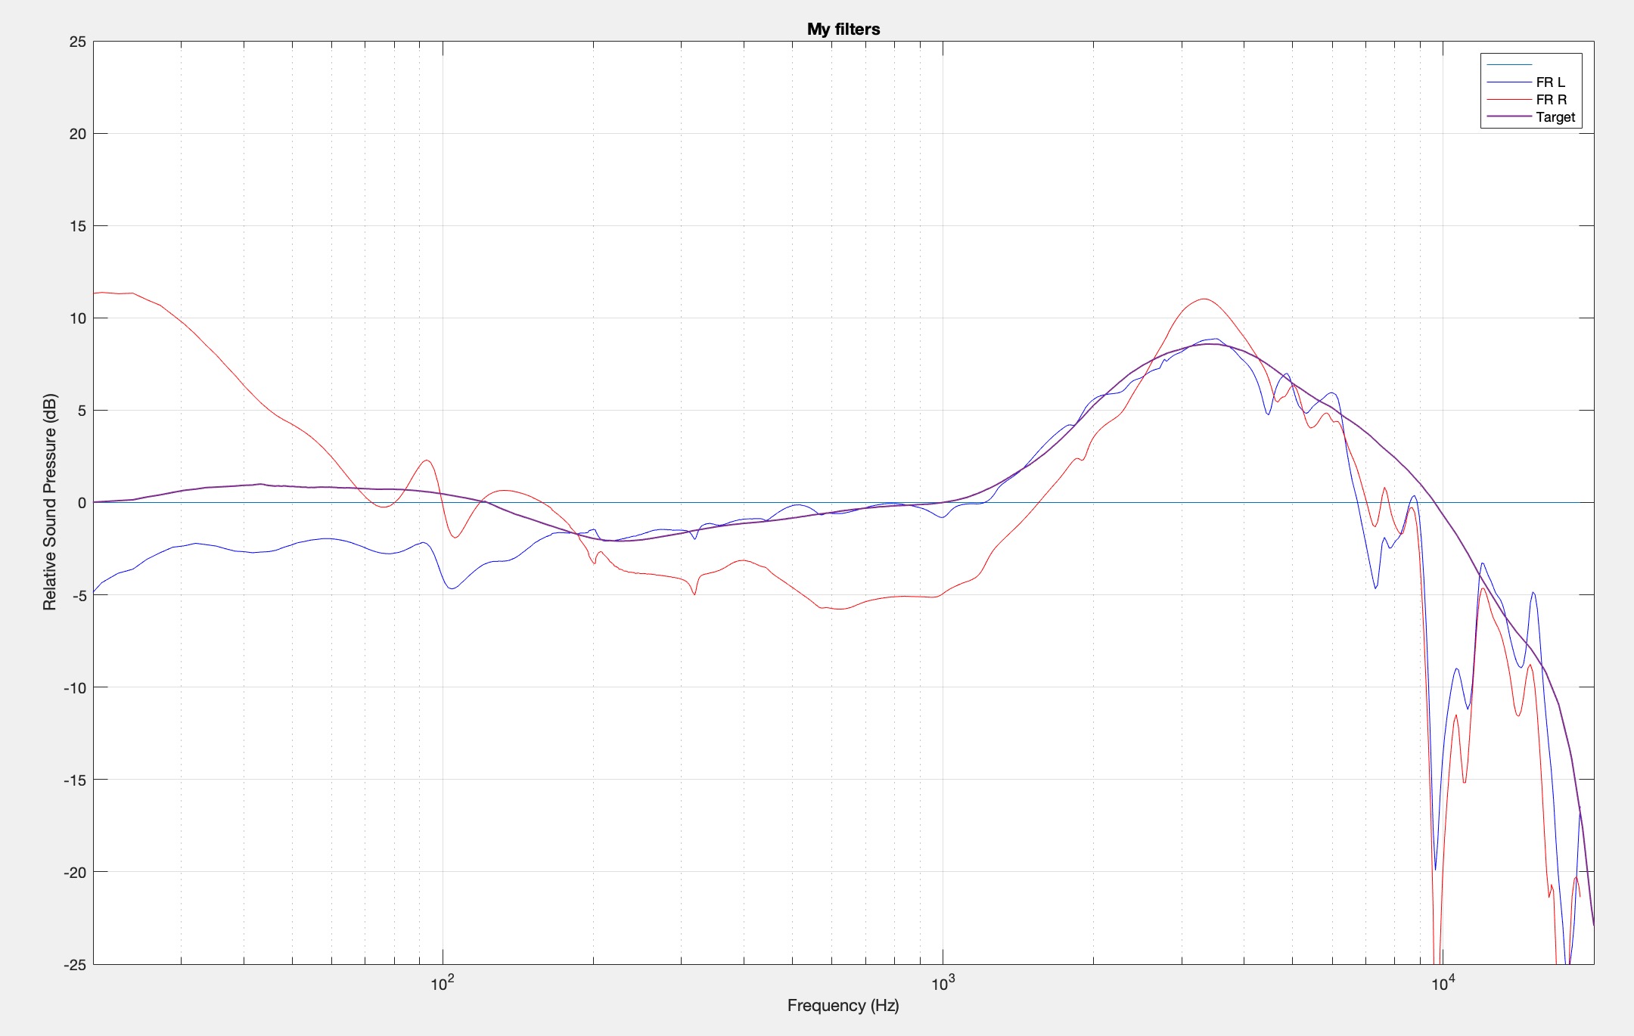Click the 'Relative Sound Pressure (dB)' axis label
The image size is (1634, 1036).
pos(50,501)
